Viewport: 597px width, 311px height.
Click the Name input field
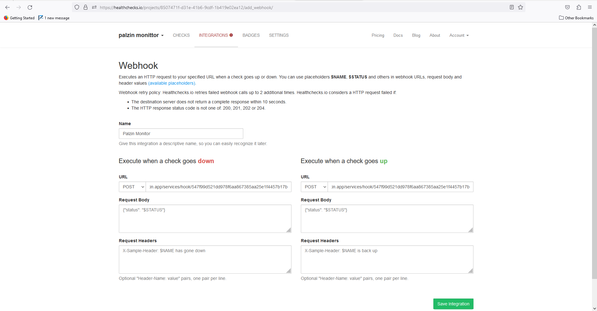tap(181, 134)
